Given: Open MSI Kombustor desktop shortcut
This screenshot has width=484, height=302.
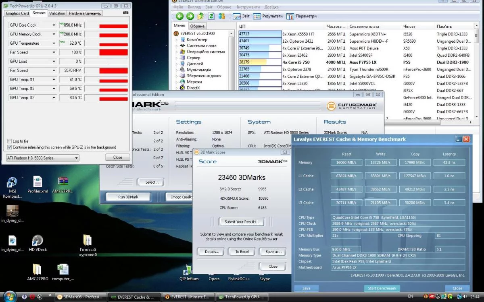Looking at the screenshot, I should click(12, 188).
